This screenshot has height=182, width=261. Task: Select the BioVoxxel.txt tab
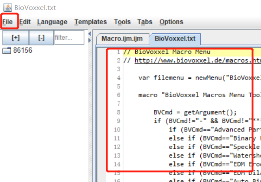click(x=175, y=38)
